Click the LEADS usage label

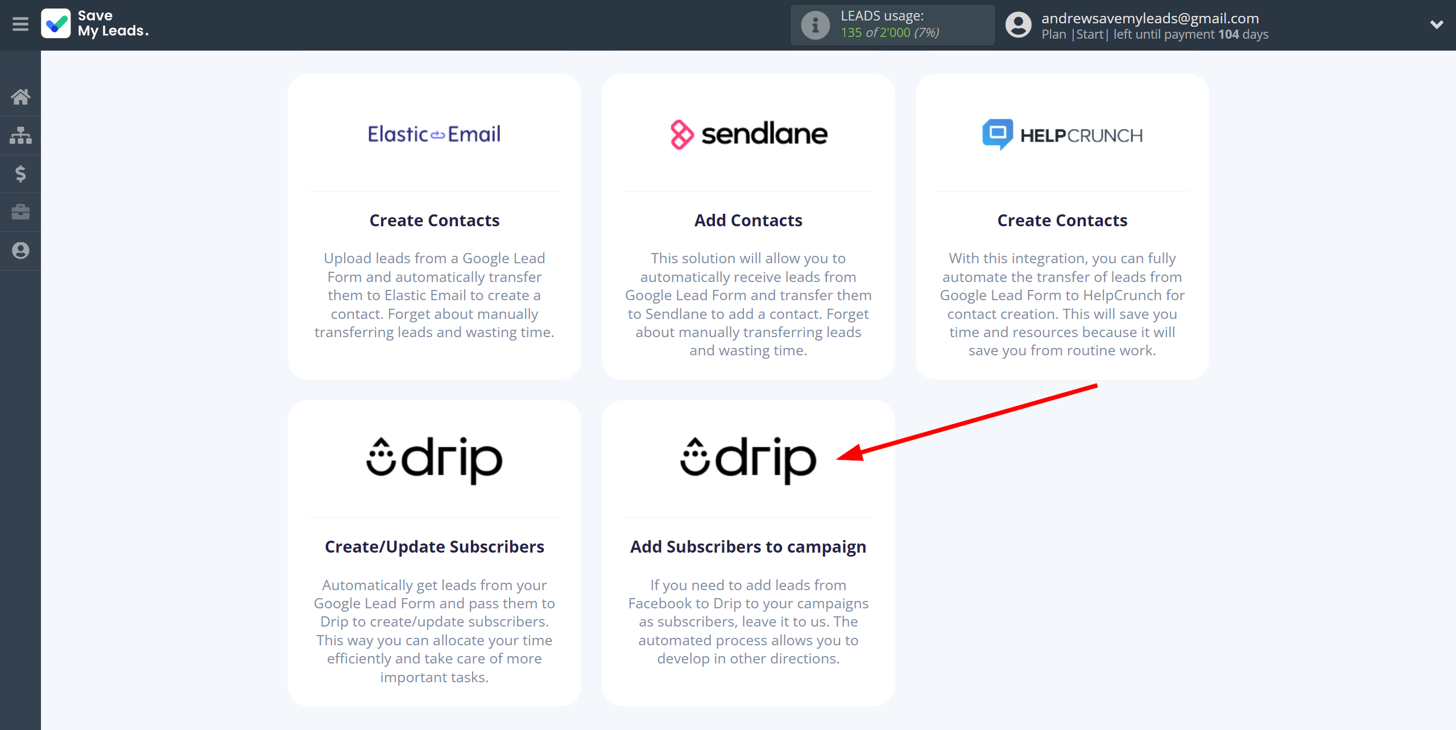(882, 16)
